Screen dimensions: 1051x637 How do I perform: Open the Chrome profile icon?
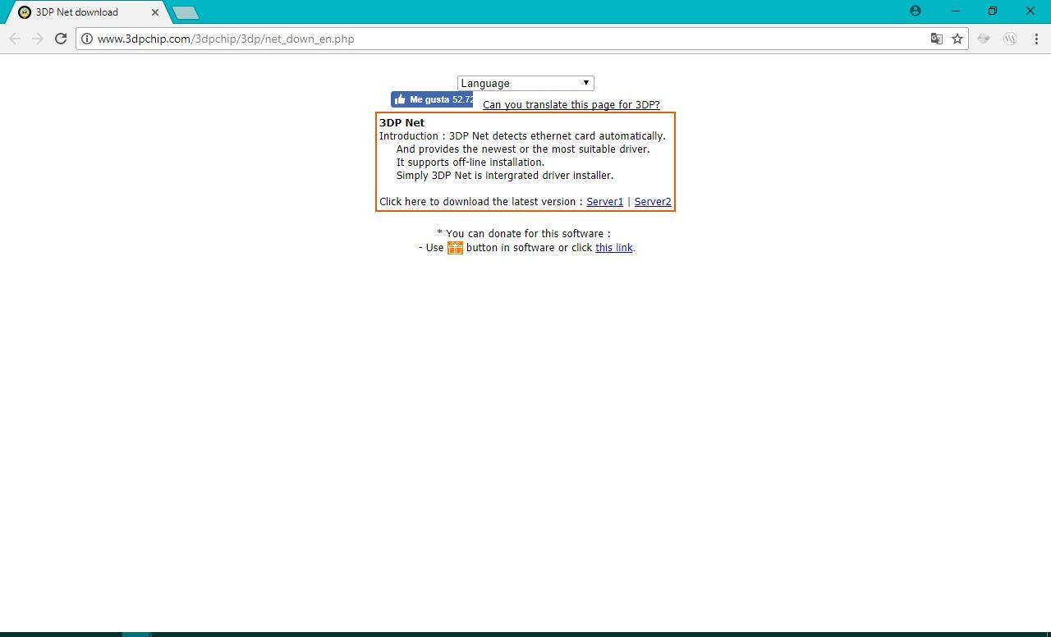(x=916, y=11)
